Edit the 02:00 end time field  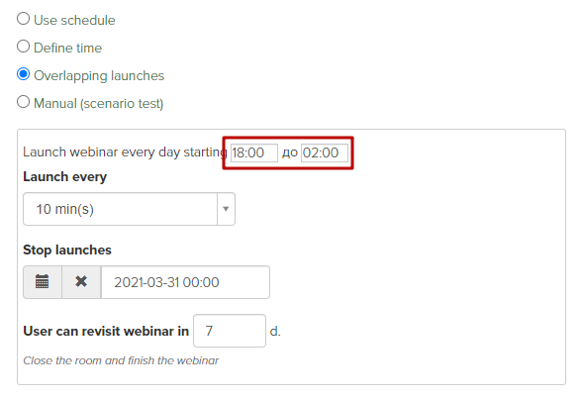tap(325, 152)
